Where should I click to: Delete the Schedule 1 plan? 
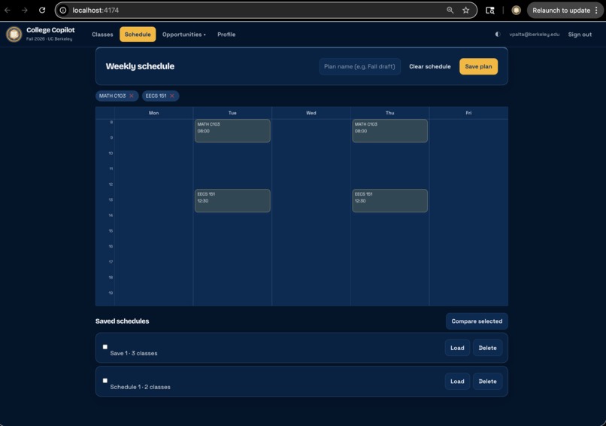click(x=488, y=382)
